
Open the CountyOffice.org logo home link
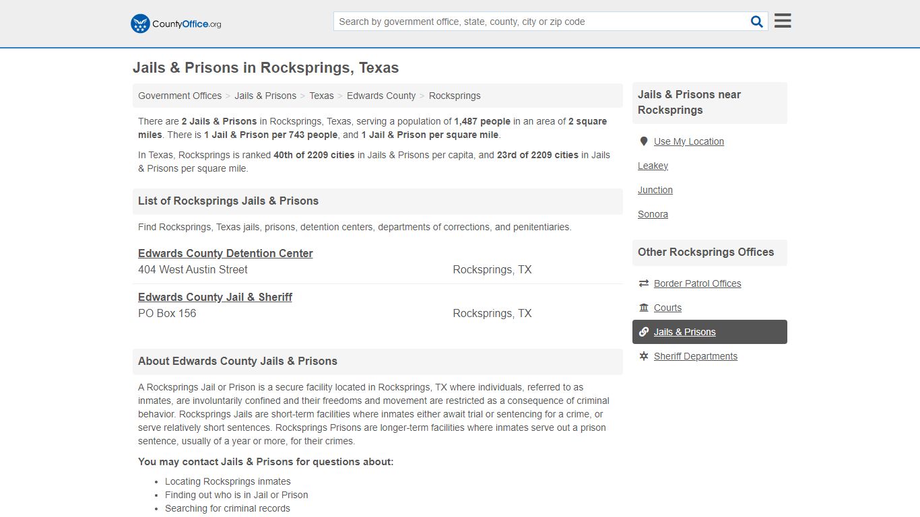point(176,24)
